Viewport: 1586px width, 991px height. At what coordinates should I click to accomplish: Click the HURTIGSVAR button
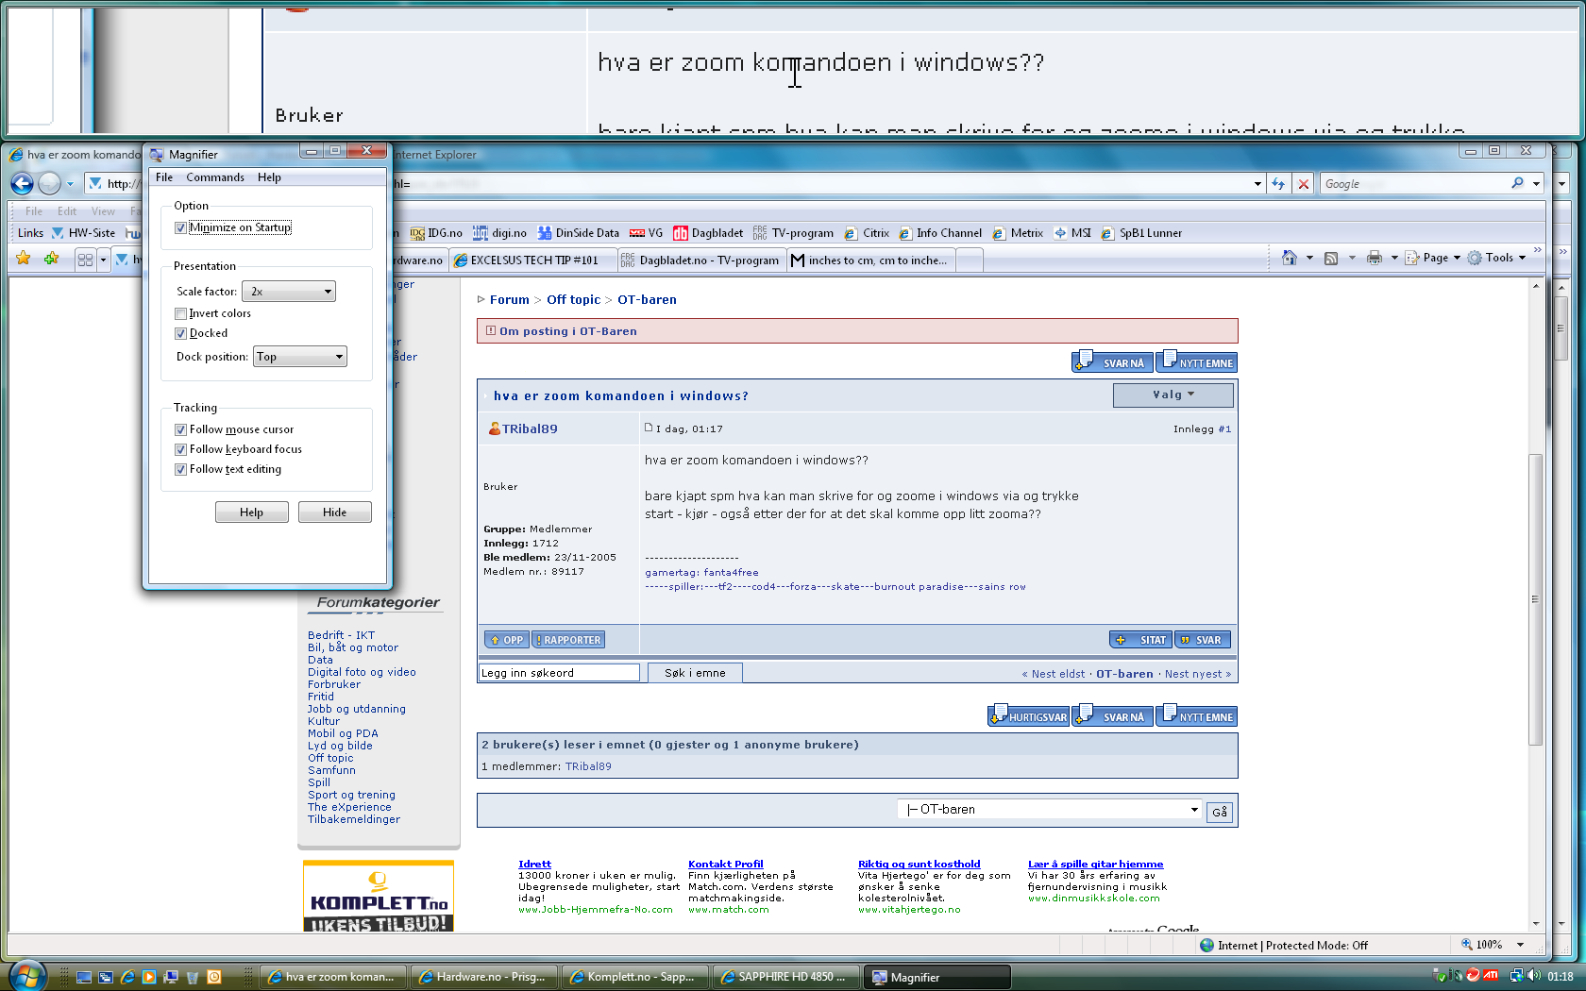click(1028, 716)
